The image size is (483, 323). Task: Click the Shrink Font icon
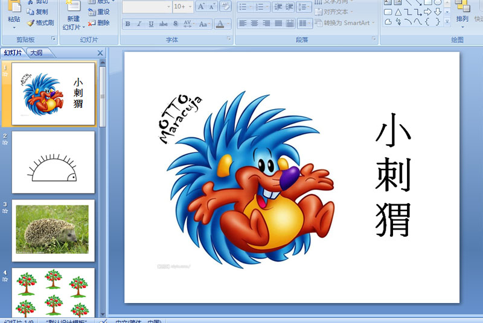click(212, 6)
